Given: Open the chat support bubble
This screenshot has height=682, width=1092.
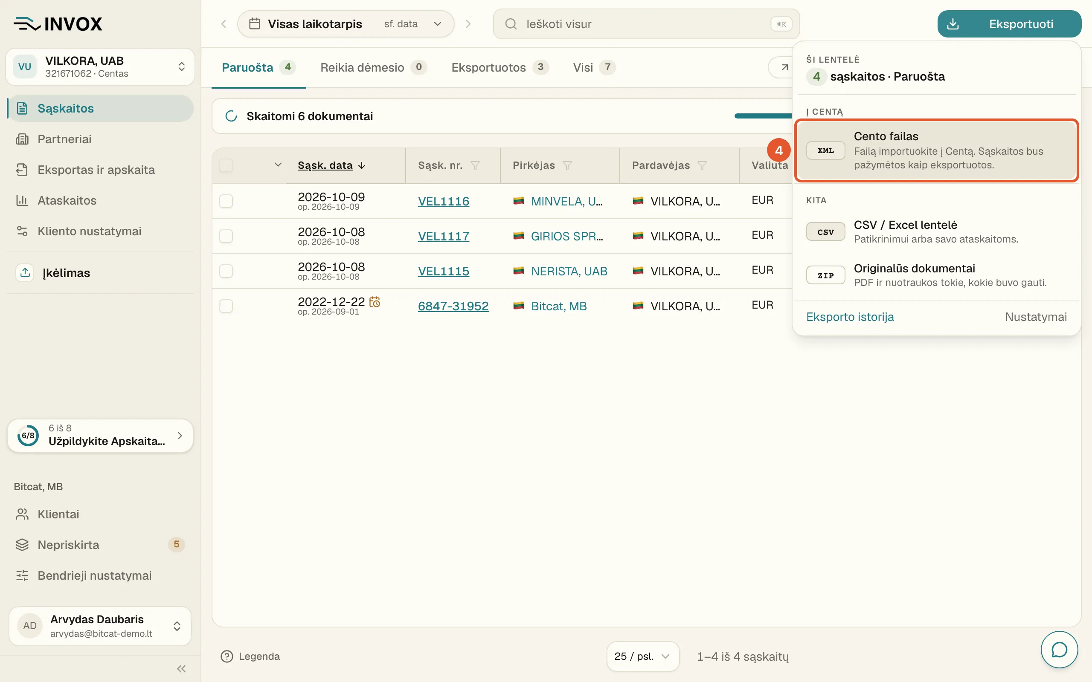Looking at the screenshot, I should click(x=1059, y=650).
